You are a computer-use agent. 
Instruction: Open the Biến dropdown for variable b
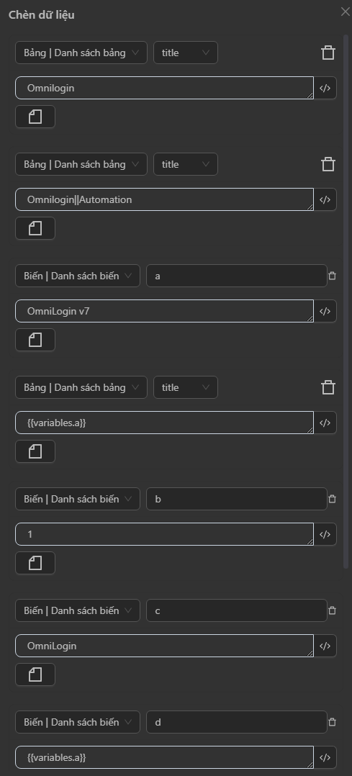click(x=78, y=499)
